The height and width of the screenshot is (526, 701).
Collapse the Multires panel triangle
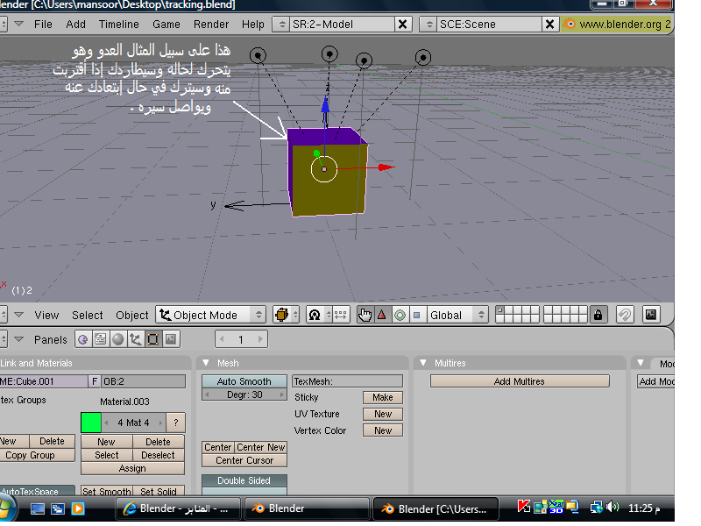[423, 363]
